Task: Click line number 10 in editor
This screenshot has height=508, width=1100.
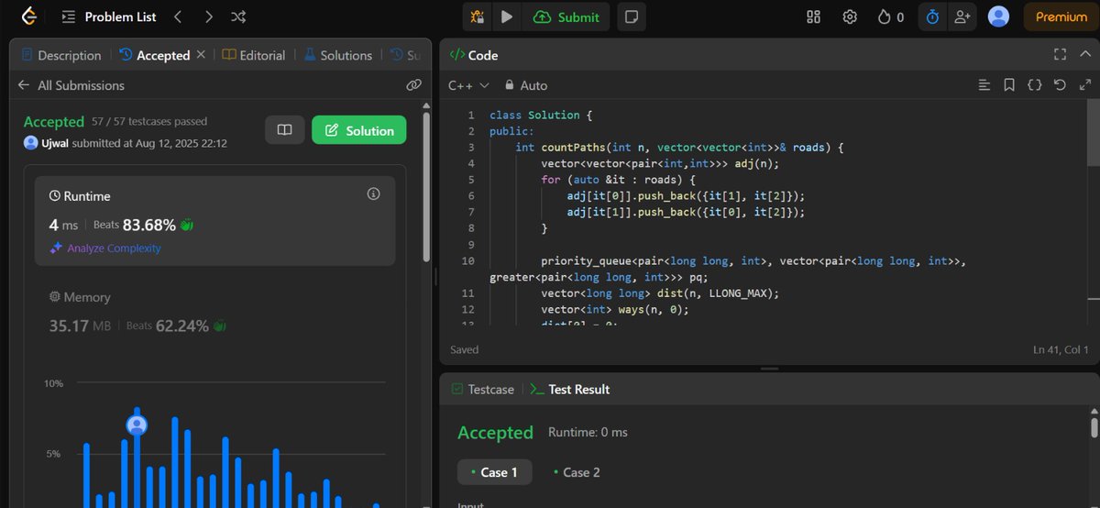Action: tap(468, 261)
